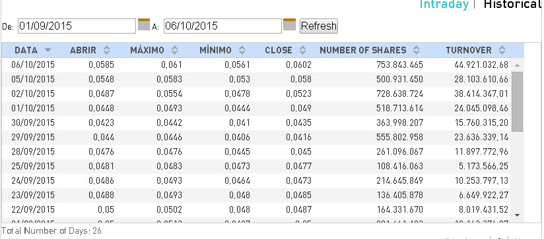Screen dimensions: 544x239
Task: Click the table scrollbar down arrow
Action: click(517, 215)
